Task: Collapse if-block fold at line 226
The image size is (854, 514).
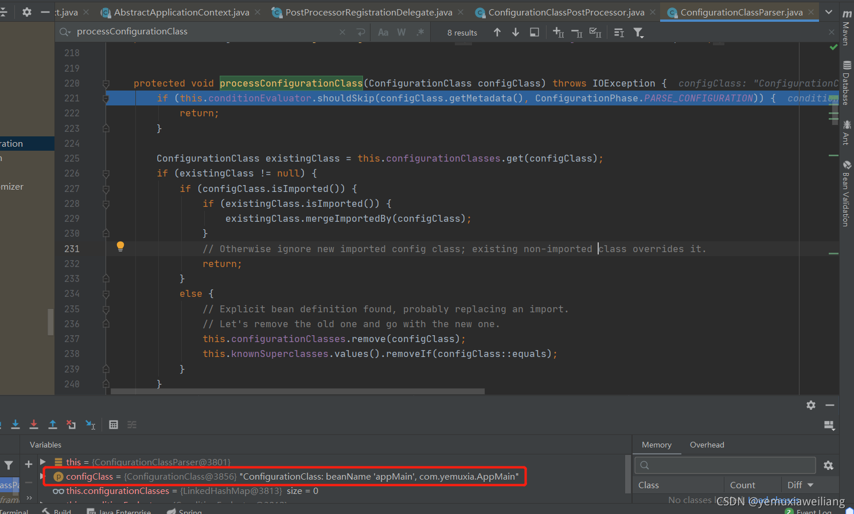Action: (x=106, y=174)
